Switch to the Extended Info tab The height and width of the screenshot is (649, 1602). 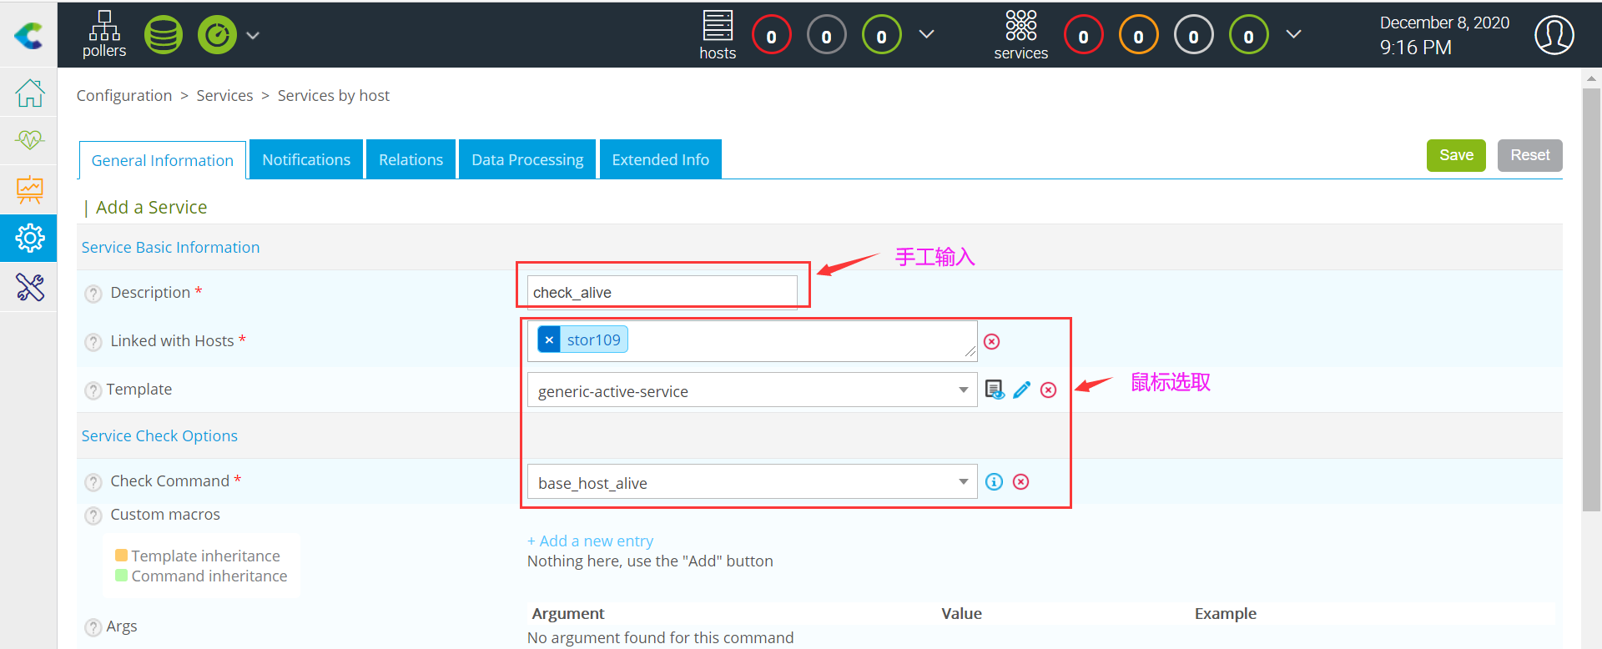point(661,159)
